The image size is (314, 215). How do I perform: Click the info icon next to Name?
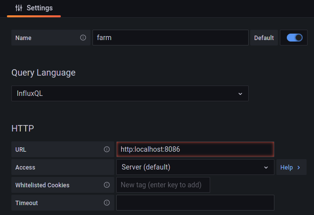pyautogui.click(x=83, y=38)
